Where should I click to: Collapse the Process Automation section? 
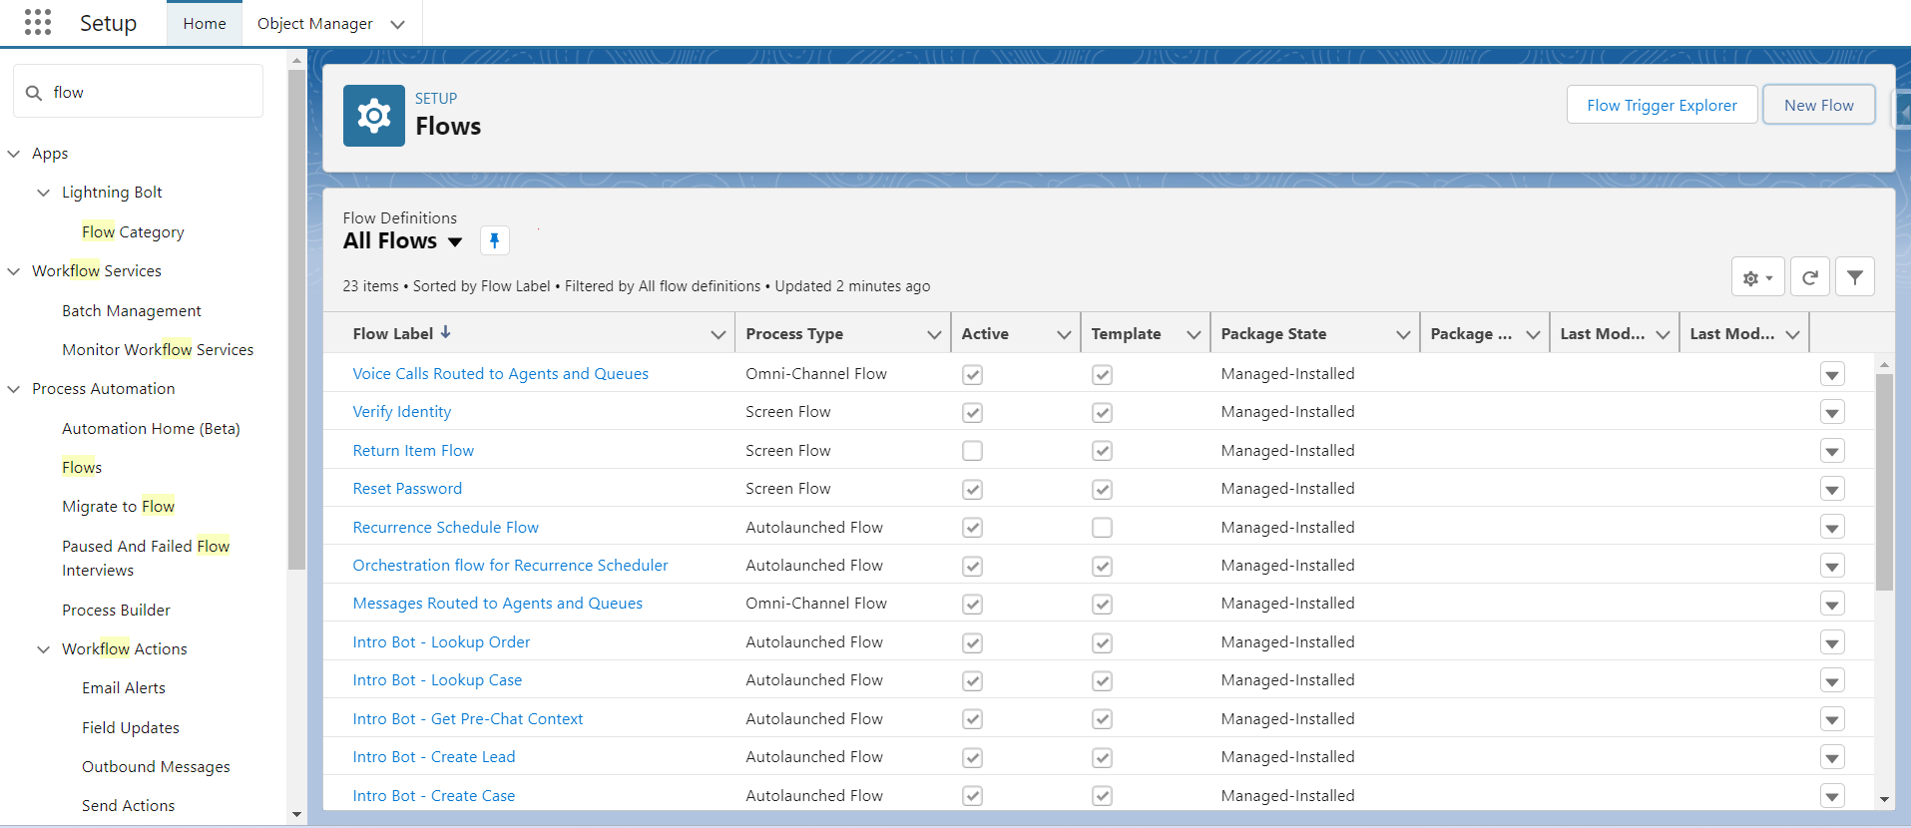pyautogui.click(x=14, y=389)
